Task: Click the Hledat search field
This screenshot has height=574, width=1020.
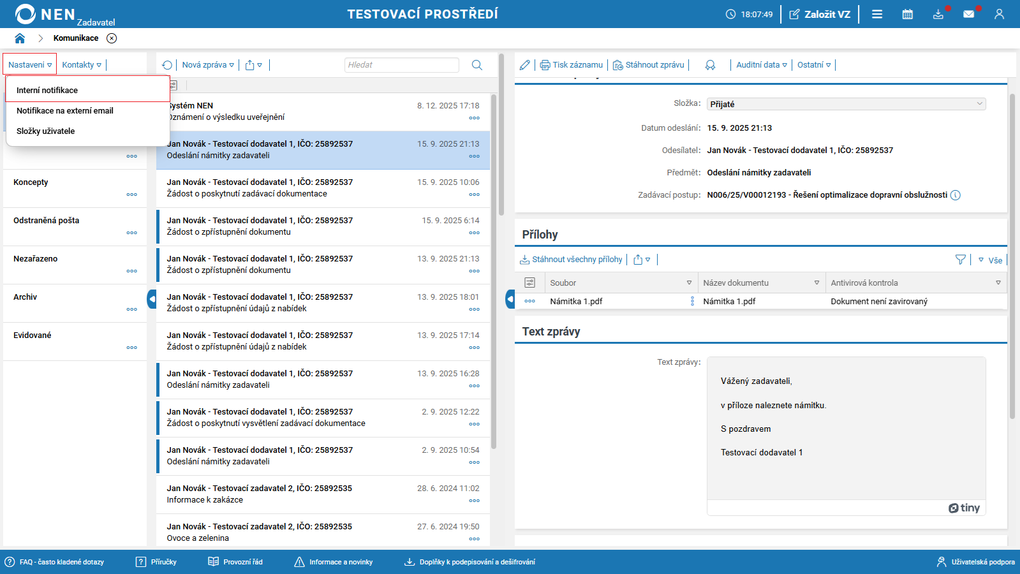Action: click(x=401, y=65)
